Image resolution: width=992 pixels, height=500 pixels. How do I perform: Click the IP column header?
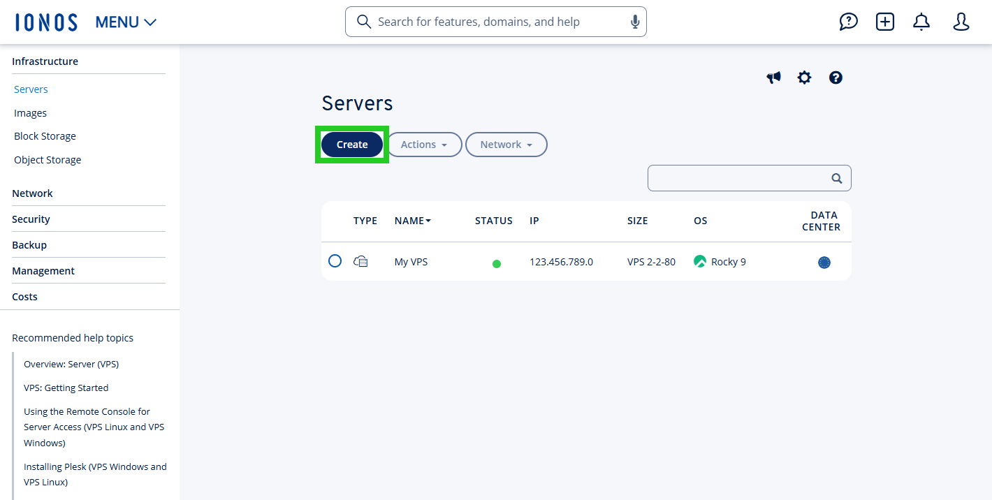[534, 221]
